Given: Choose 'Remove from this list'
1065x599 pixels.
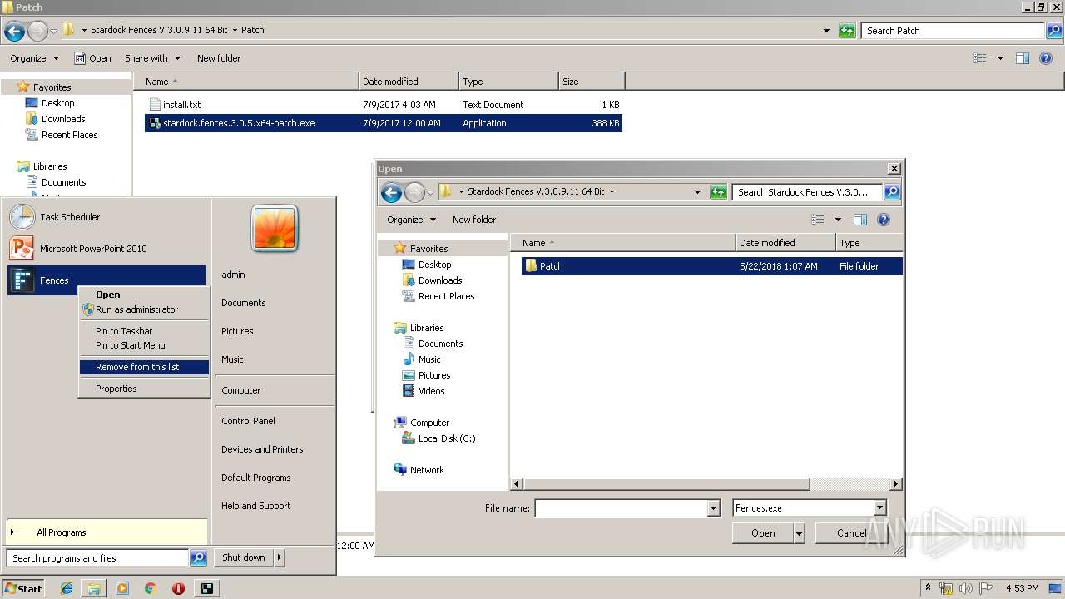Looking at the screenshot, I should (144, 367).
